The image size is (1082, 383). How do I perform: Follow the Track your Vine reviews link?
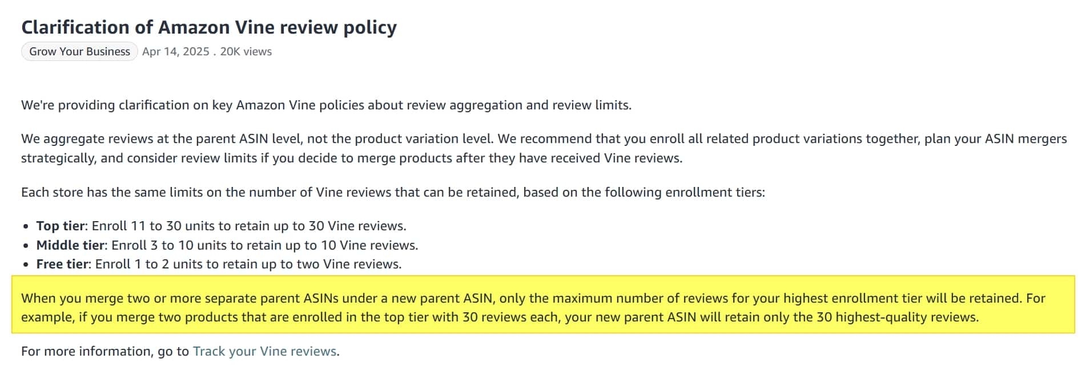coord(265,351)
